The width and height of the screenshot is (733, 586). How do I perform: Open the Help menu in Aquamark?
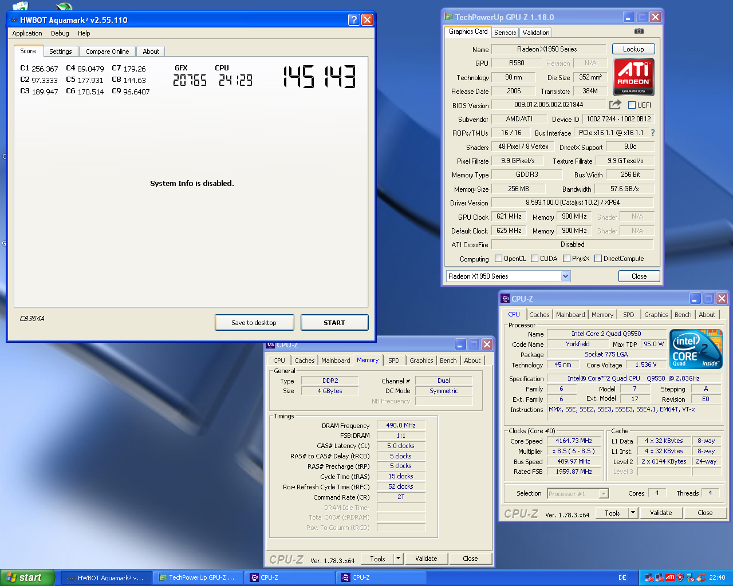point(84,33)
